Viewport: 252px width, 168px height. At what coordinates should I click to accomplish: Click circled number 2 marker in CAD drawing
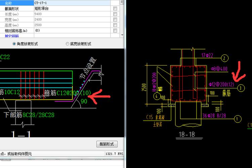click(x=226, y=57)
